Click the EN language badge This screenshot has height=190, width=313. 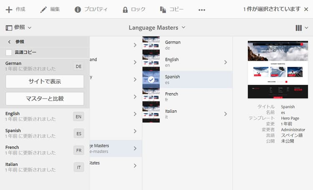pos(78,117)
